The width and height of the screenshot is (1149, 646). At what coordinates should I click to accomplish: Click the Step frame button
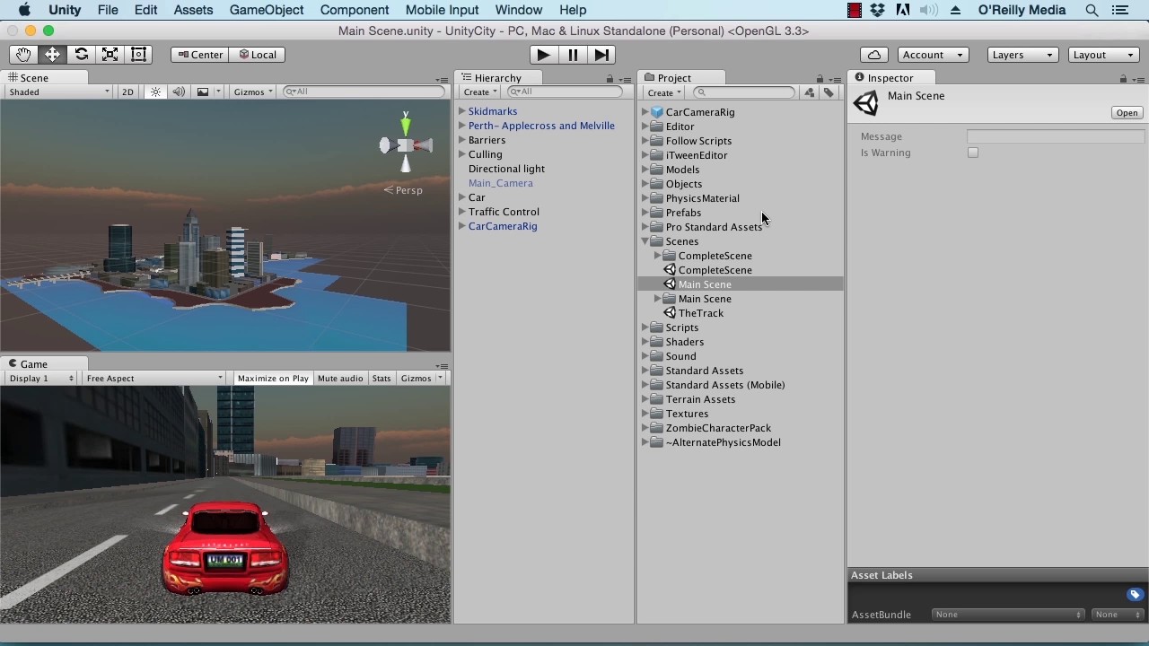coord(601,55)
